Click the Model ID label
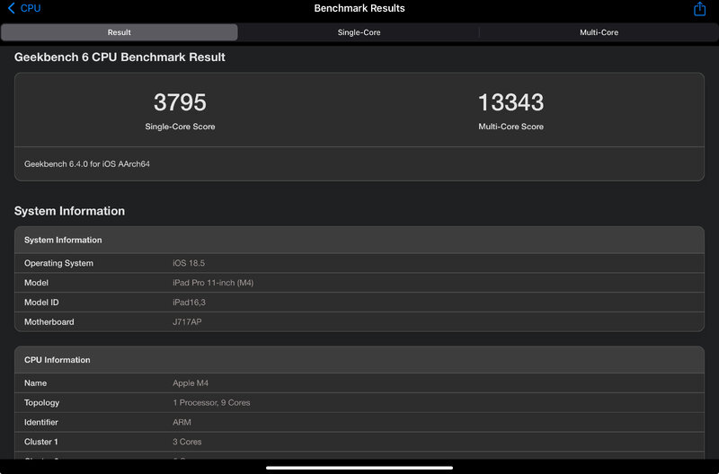The image size is (719, 474). pos(41,303)
